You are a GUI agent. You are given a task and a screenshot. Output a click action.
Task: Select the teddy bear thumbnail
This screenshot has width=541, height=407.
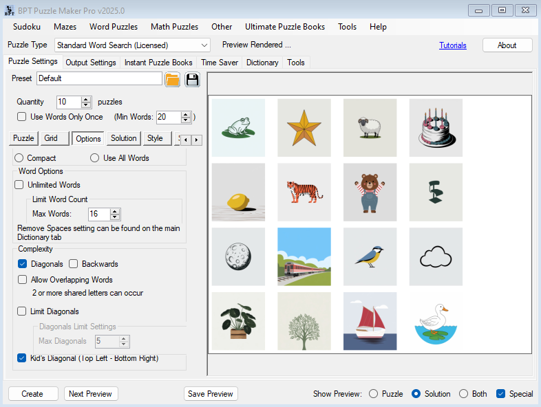click(x=370, y=192)
